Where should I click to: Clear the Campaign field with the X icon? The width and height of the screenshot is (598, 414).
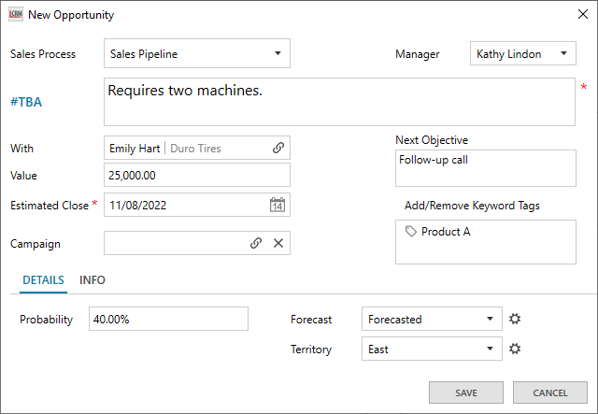[x=278, y=243]
